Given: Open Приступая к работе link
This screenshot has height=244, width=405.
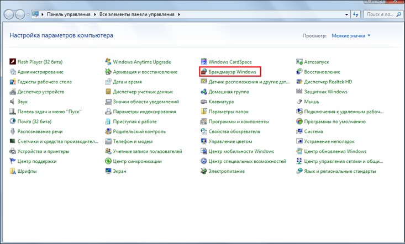Looking at the screenshot, I should [135, 121].
